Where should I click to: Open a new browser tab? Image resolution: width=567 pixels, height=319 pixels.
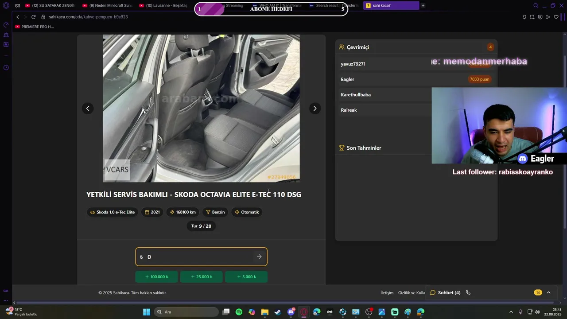[x=423, y=6]
